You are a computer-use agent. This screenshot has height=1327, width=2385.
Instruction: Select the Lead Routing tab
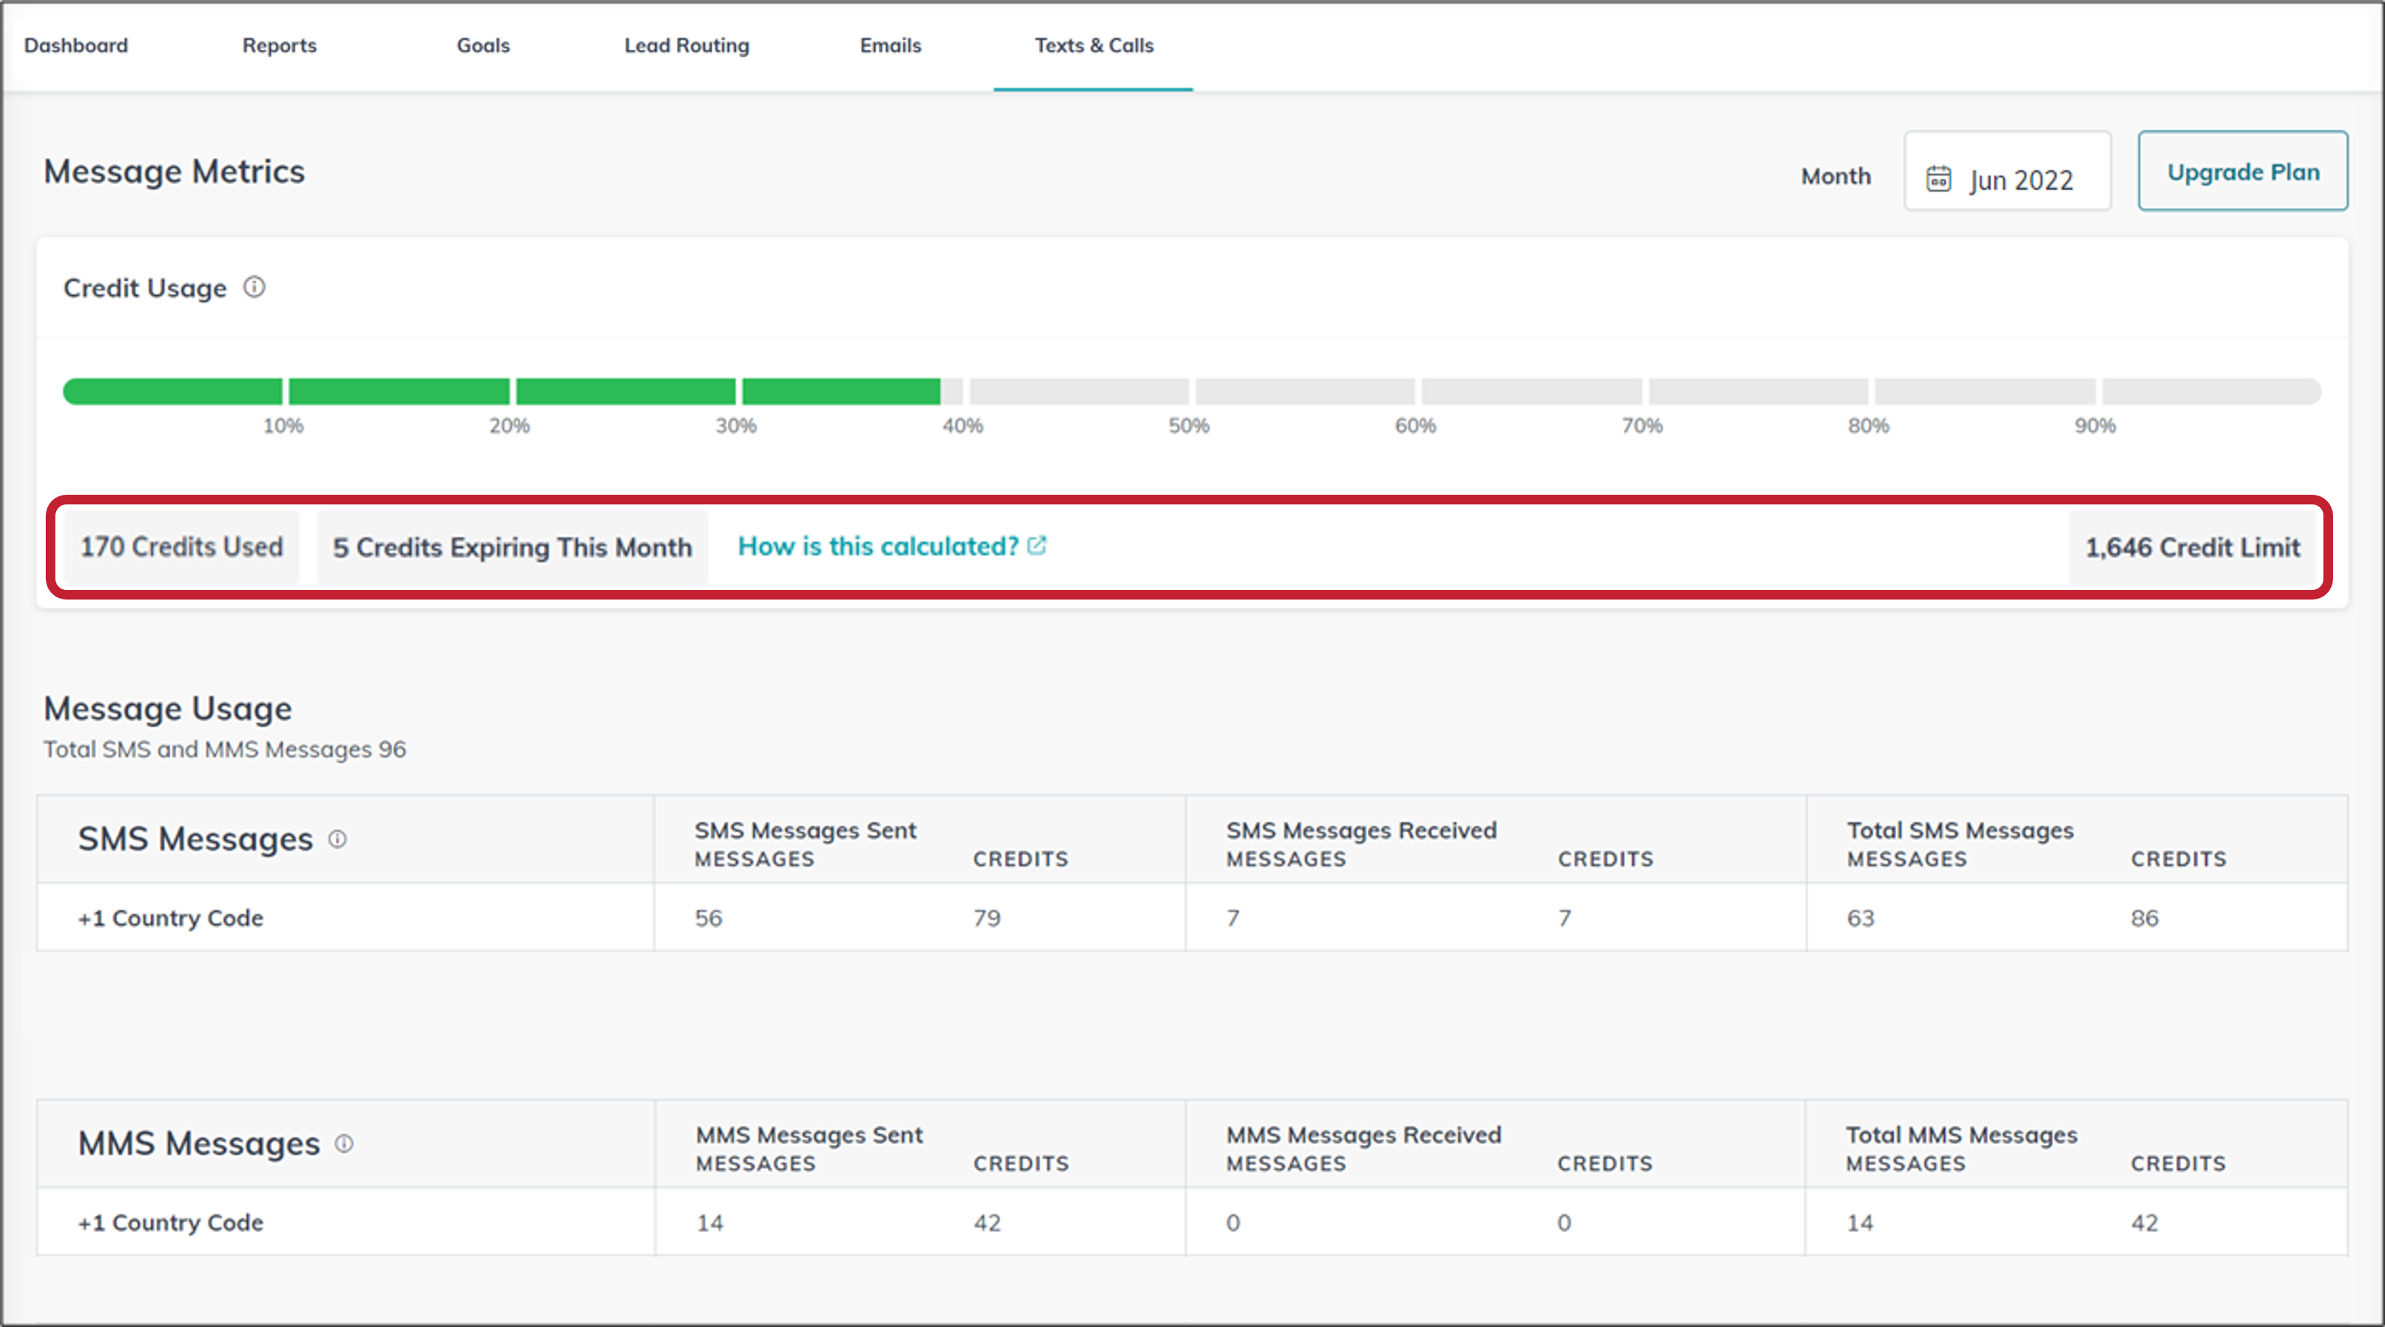tap(686, 44)
